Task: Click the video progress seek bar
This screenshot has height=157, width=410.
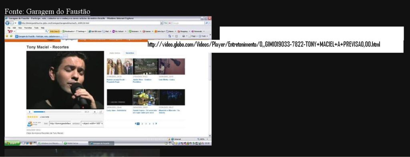Action: click(x=57, y=112)
